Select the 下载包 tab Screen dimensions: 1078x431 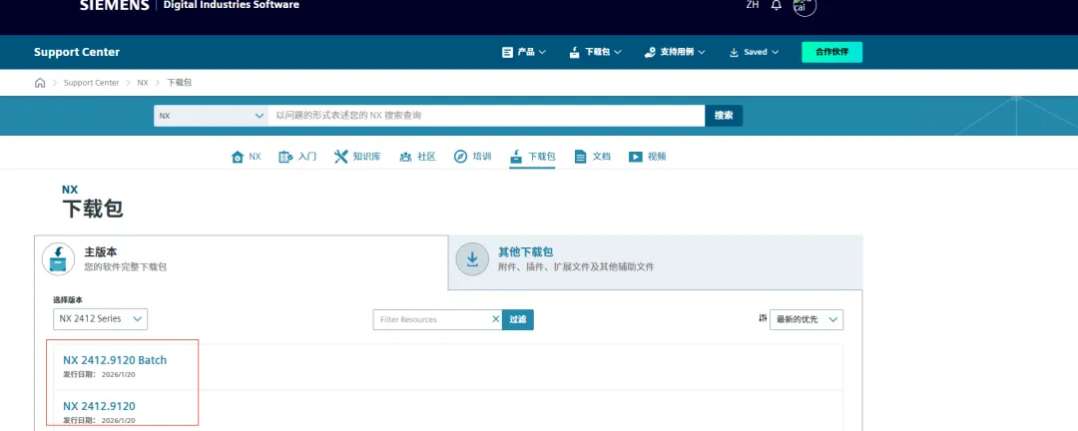point(532,157)
